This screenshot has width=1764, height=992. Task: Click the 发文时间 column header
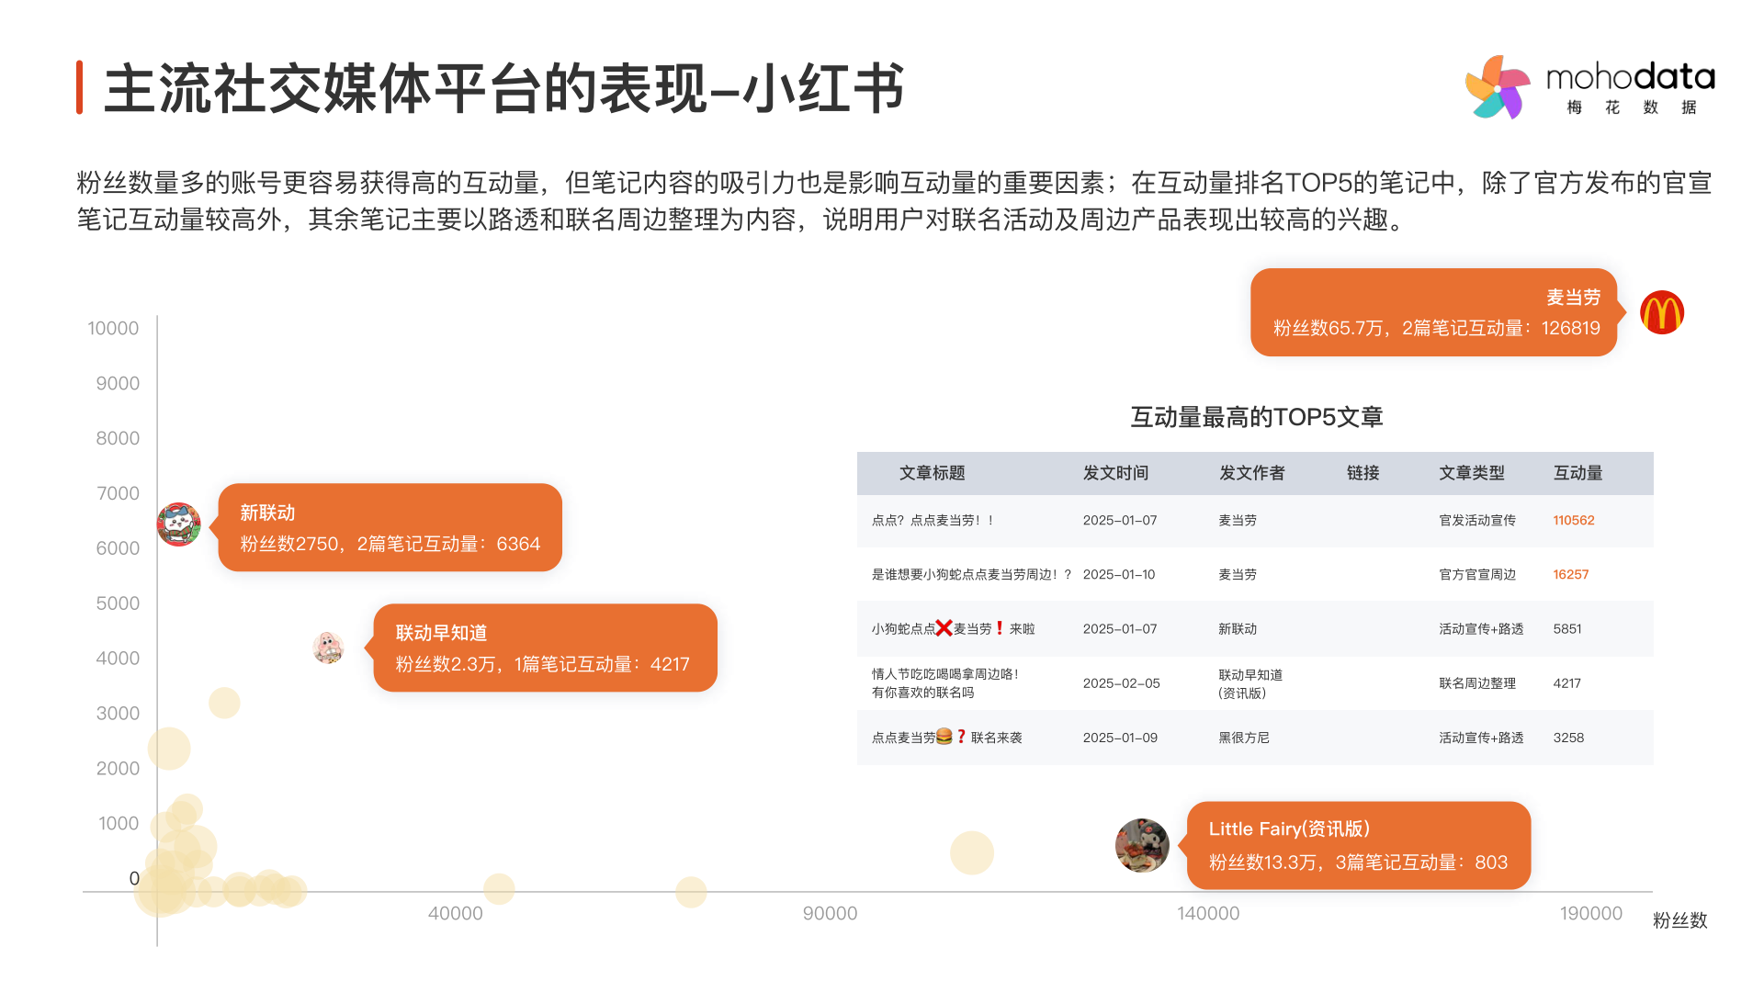(x=1115, y=473)
